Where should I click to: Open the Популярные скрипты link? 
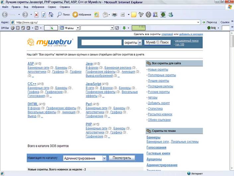point(162,75)
